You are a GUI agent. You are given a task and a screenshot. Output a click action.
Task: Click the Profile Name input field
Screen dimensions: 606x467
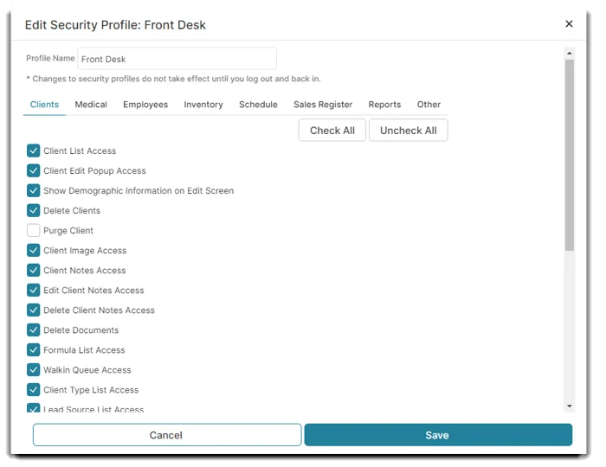tap(177, 59)
